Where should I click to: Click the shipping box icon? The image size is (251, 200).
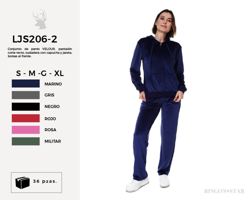[23, 183]
